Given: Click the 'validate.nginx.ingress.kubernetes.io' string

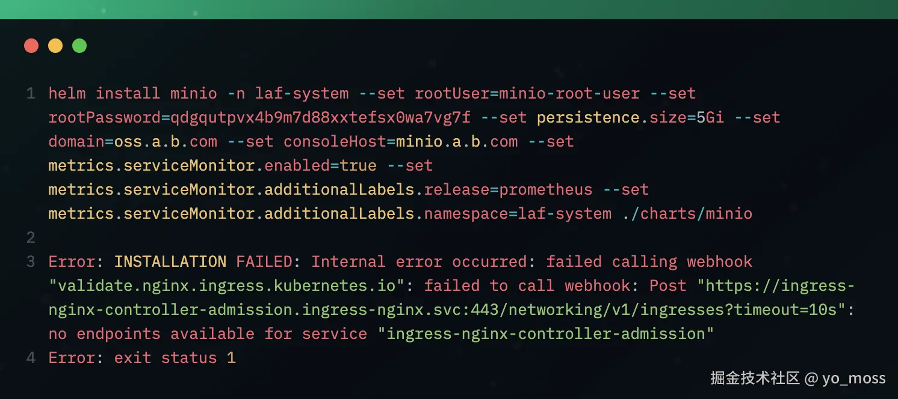Looking at the screenshot, I should [227, 286].
